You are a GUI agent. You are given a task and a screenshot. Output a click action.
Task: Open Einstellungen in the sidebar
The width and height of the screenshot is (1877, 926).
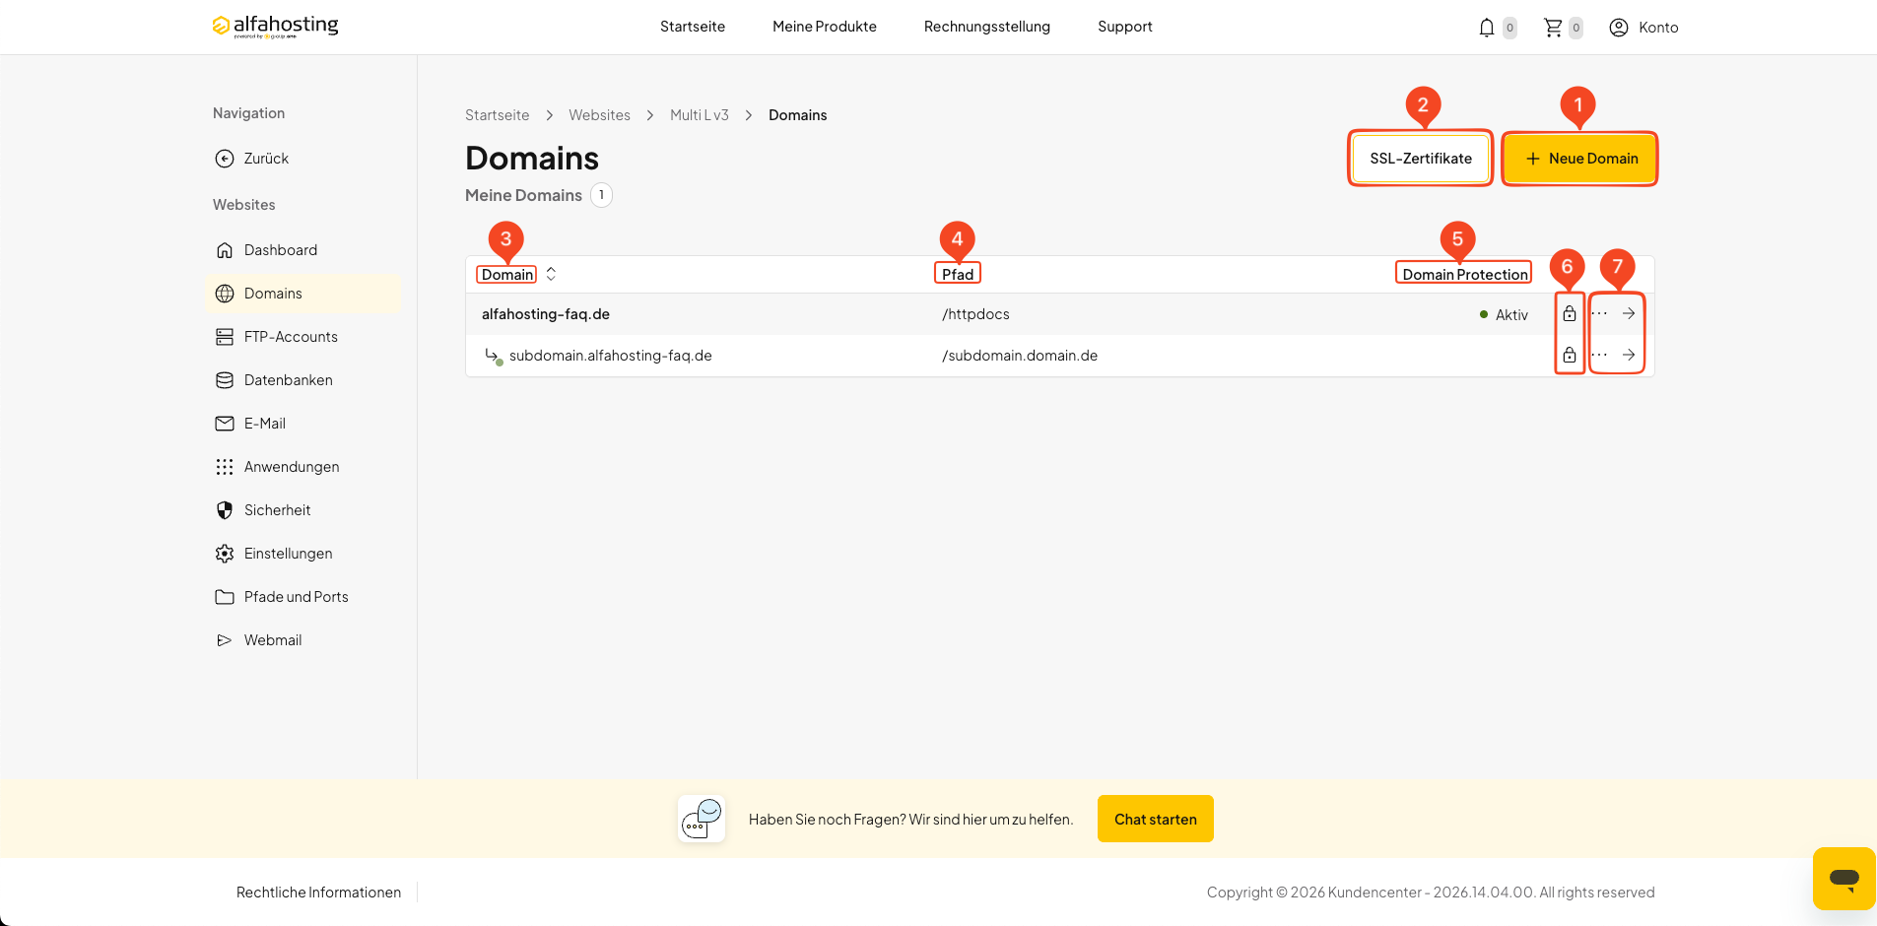(x=303, y=554)
